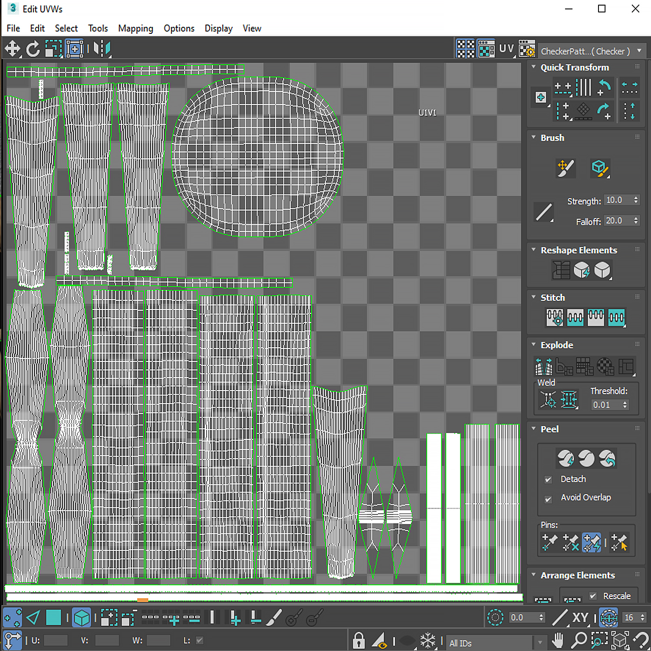This screenshot has height=651, width=651.
Task: Click the Break explode icon
Action: click(x=543, y=366)
